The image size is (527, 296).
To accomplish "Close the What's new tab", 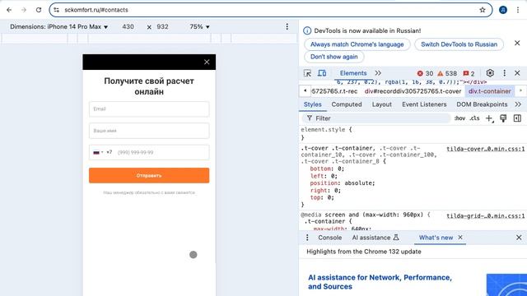I will click(460, 238).
